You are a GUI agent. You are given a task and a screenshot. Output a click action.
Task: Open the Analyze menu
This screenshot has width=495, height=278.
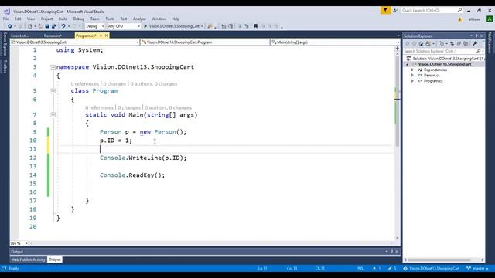pos(139,19)
